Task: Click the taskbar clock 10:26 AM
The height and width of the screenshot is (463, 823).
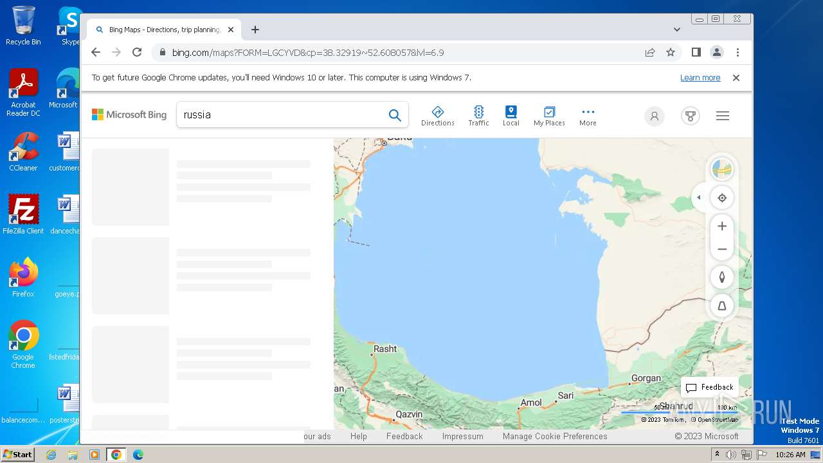Action: [x=790, y=455]
